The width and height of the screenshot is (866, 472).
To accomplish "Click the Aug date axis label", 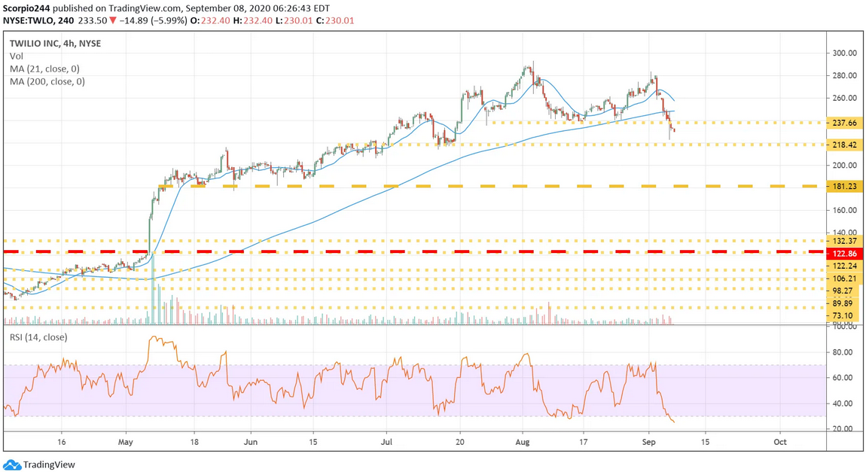I will pyautogui.click(x=523, y=442).
